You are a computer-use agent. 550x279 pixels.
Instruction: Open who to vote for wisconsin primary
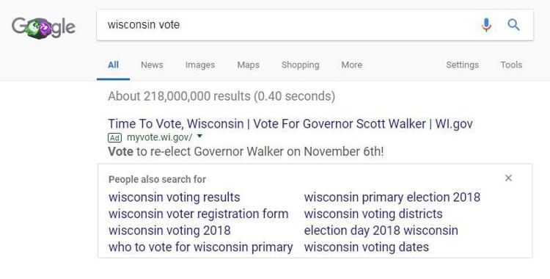(201, 247)
